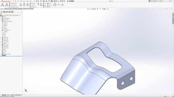The width and height of the screenshot is (174, 97).
Task: Switch to the Sheet Metal ribbon tab
Action: click(15, 9)
